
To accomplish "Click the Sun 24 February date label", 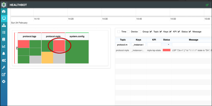I will (x=19, y=23).
